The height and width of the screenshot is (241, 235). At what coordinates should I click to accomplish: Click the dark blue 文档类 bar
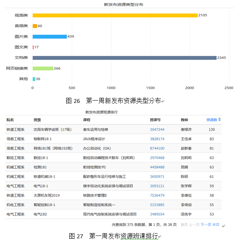pos(124,58)
